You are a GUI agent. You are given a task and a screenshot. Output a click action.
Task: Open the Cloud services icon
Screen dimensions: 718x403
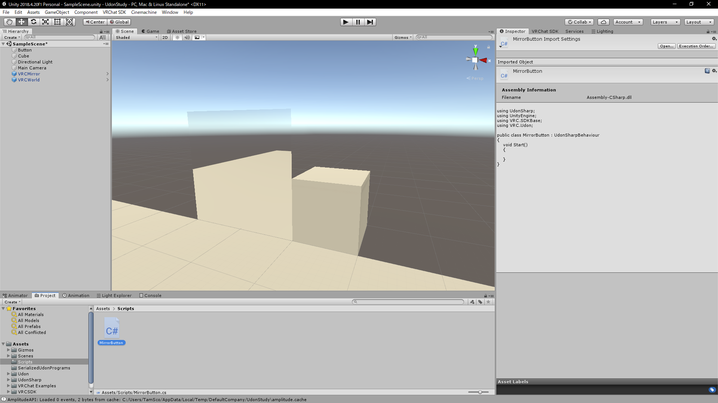pos(603,22)
